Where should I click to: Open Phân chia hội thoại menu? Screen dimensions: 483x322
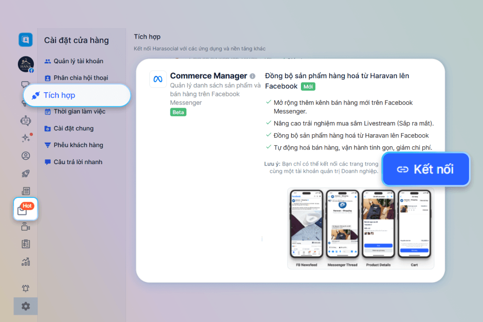[76, 78]
